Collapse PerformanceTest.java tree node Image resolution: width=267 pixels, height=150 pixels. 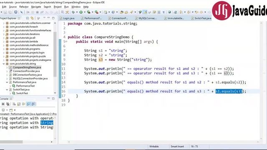[7, 82]
